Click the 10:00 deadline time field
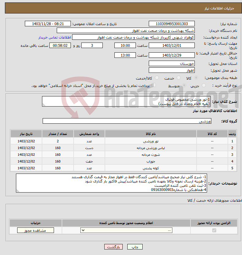 coord(125,46)
